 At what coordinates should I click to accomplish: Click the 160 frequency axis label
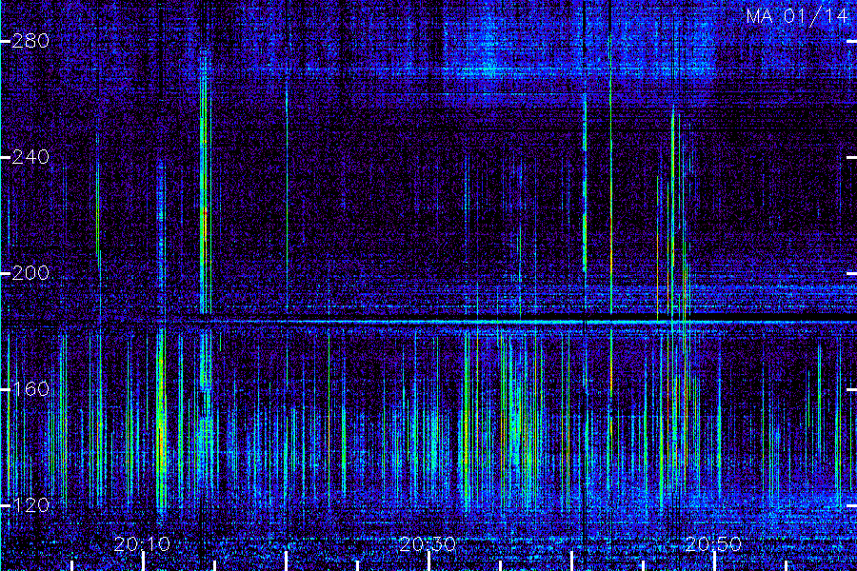click(x=30, y=389)
